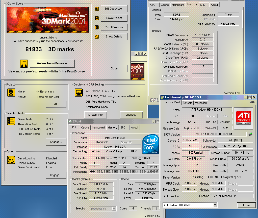Image resolution: width=258 pixels, height=218 pixels.
Task: Open the ATI Radeon HD 4870 X2 dropdown in GPU-Z
Action: pyautogui.click(x=215, y=205)
